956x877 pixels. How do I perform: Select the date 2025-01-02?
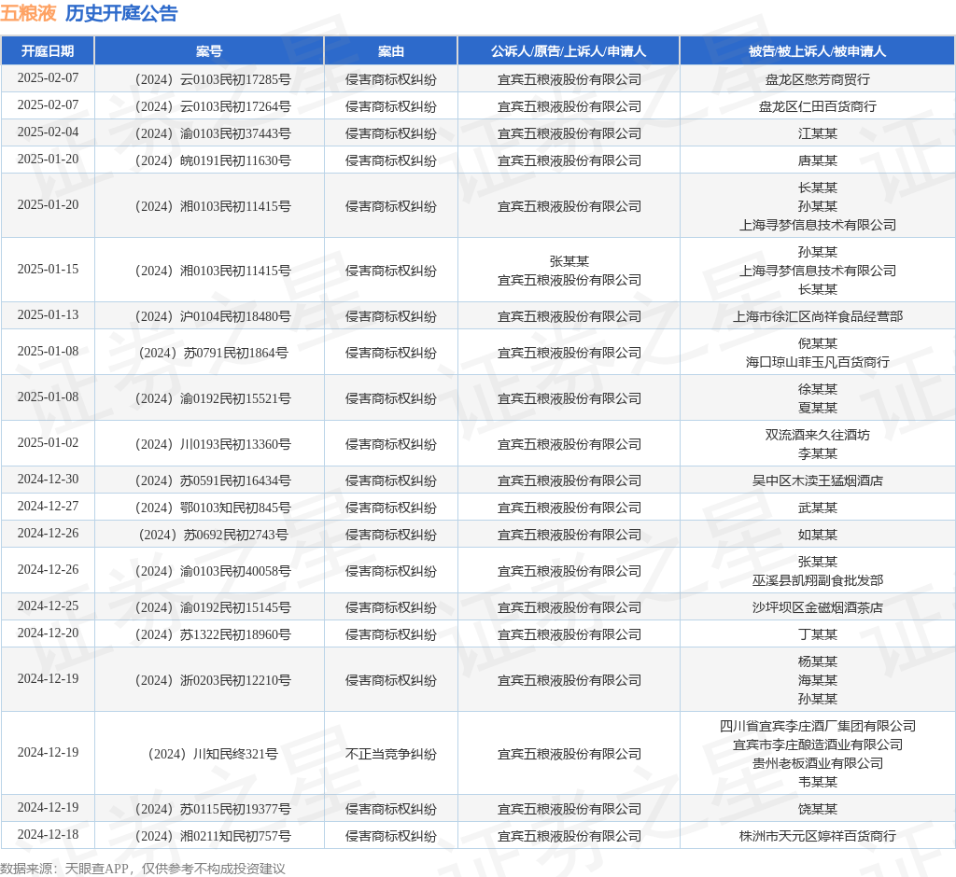point(48,443)
